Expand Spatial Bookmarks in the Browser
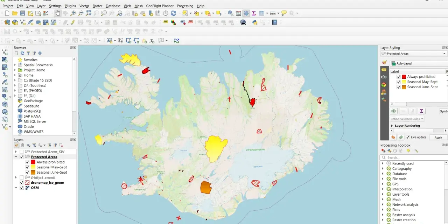The height and width of the screenshot is (224, 448). click(15, 65)
